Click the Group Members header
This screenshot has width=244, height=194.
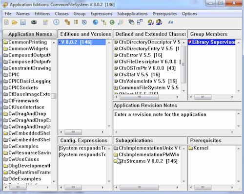tap(214, 34)
